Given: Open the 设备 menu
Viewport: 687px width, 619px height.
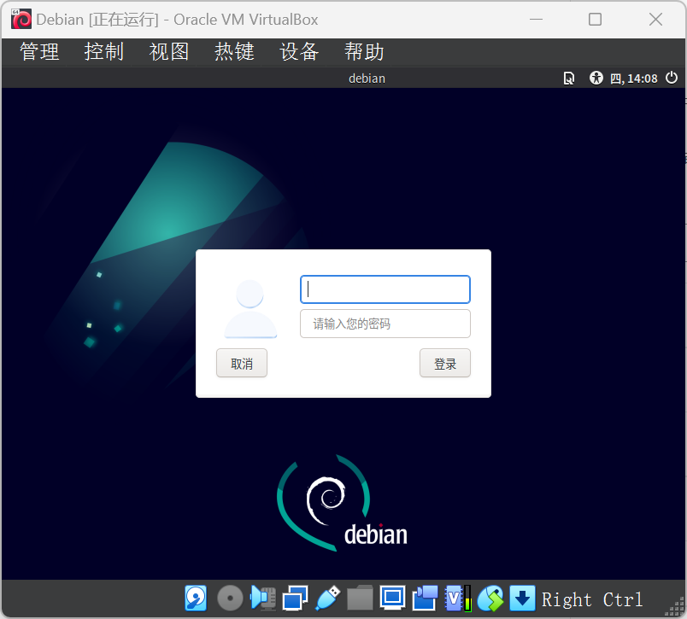Looking at the screenshot, I should point(299,52).
